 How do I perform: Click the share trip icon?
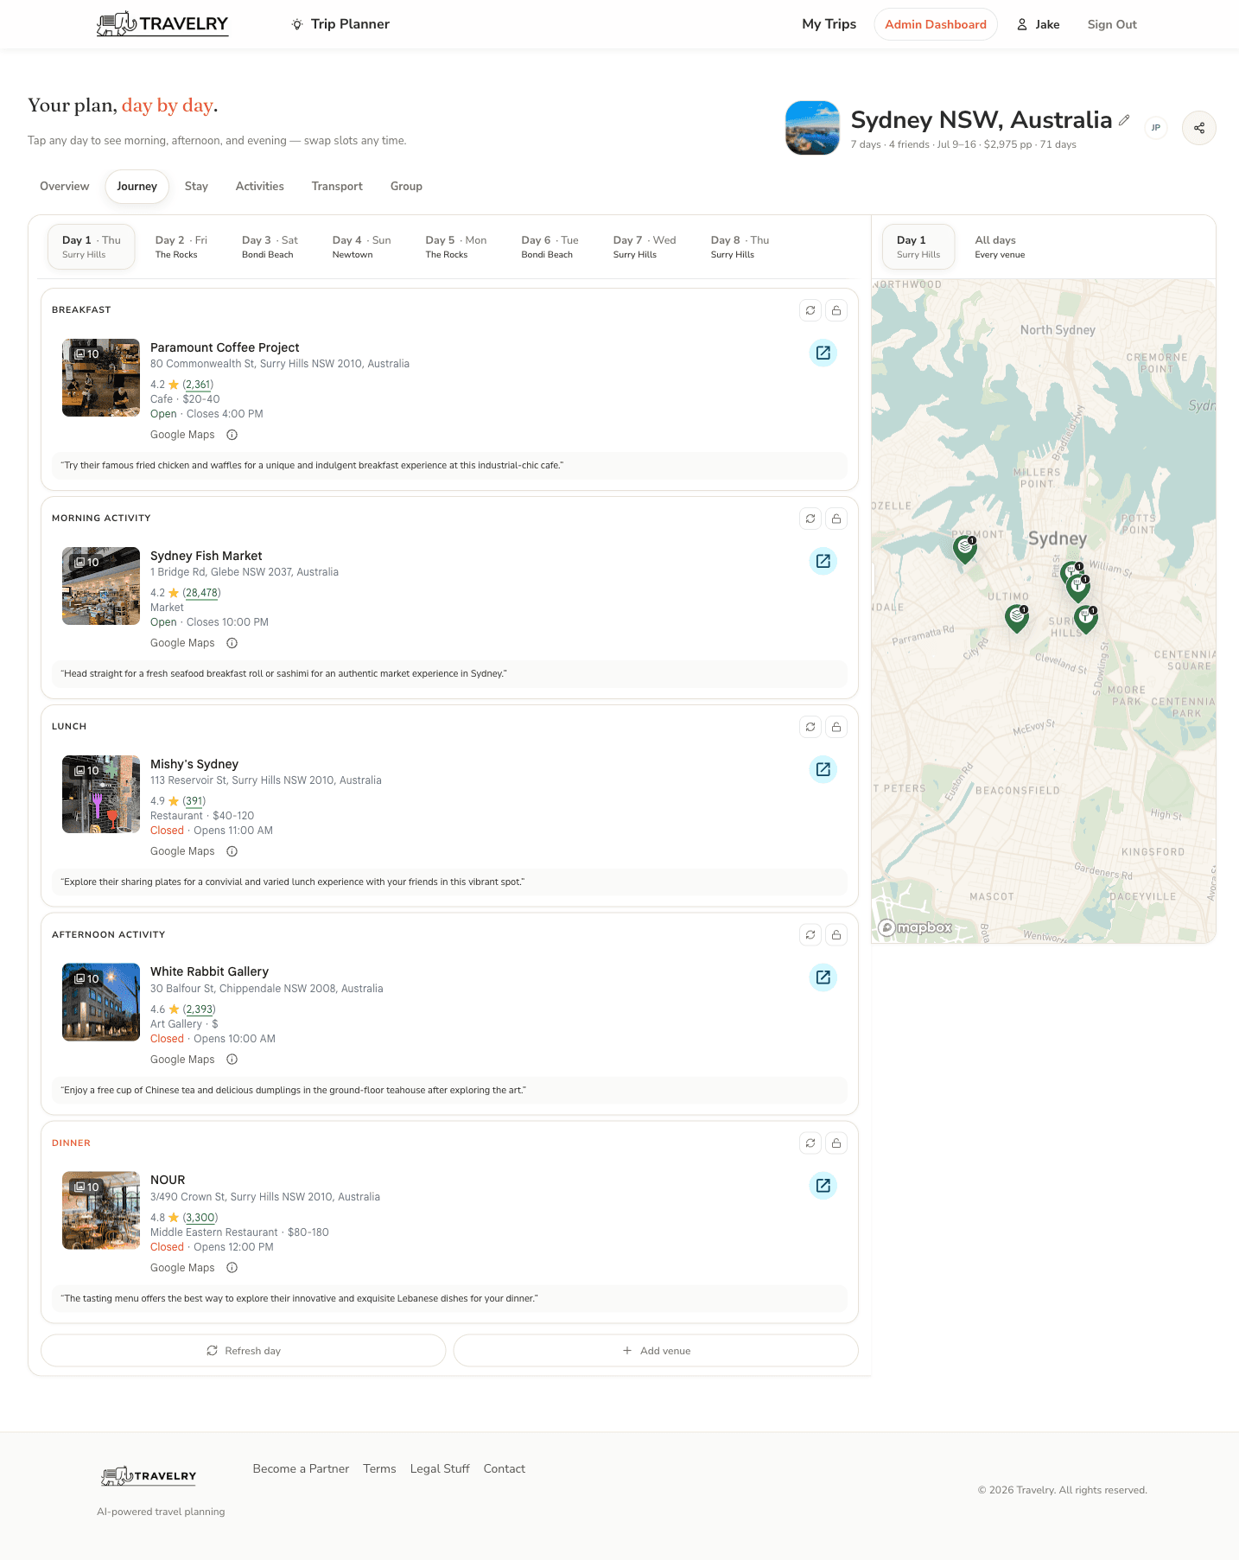(x=1198, y=128)
